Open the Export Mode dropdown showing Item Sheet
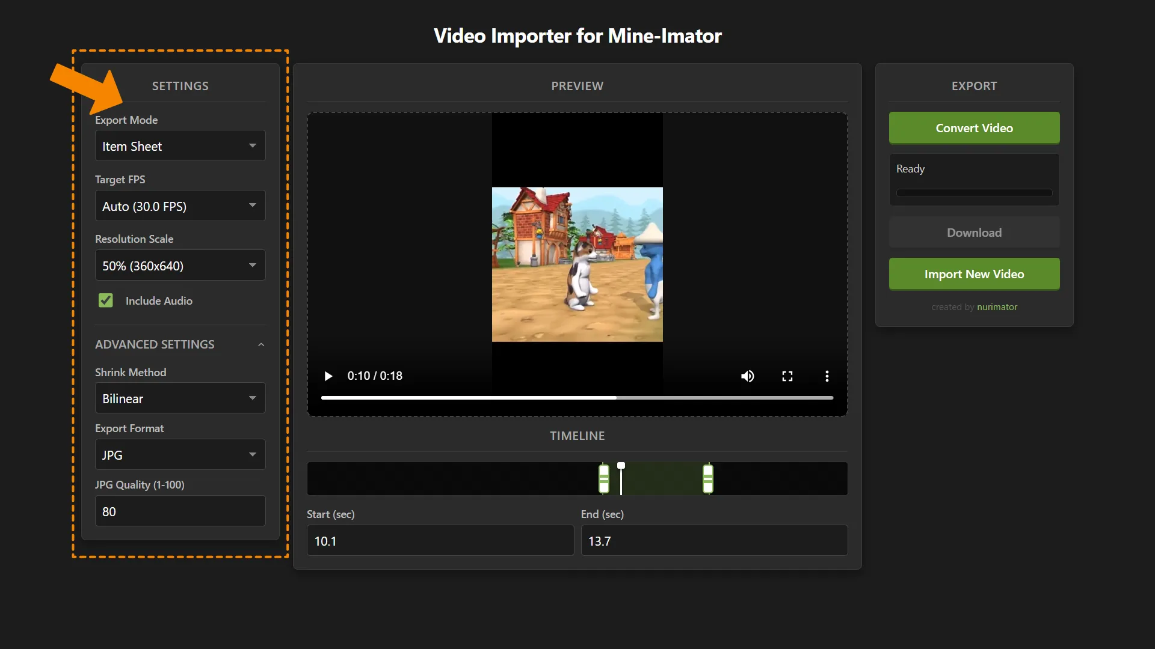Image resolution: width=1155 pixels, height=649 pixels. (180, 146)
